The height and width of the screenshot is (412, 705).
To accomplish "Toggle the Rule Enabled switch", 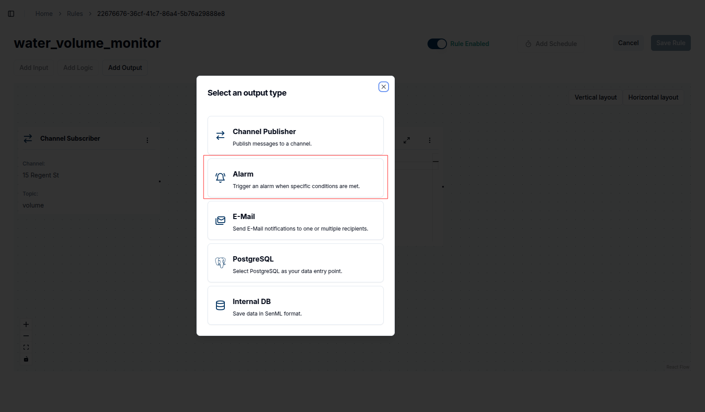I will [x=437, y=44].
